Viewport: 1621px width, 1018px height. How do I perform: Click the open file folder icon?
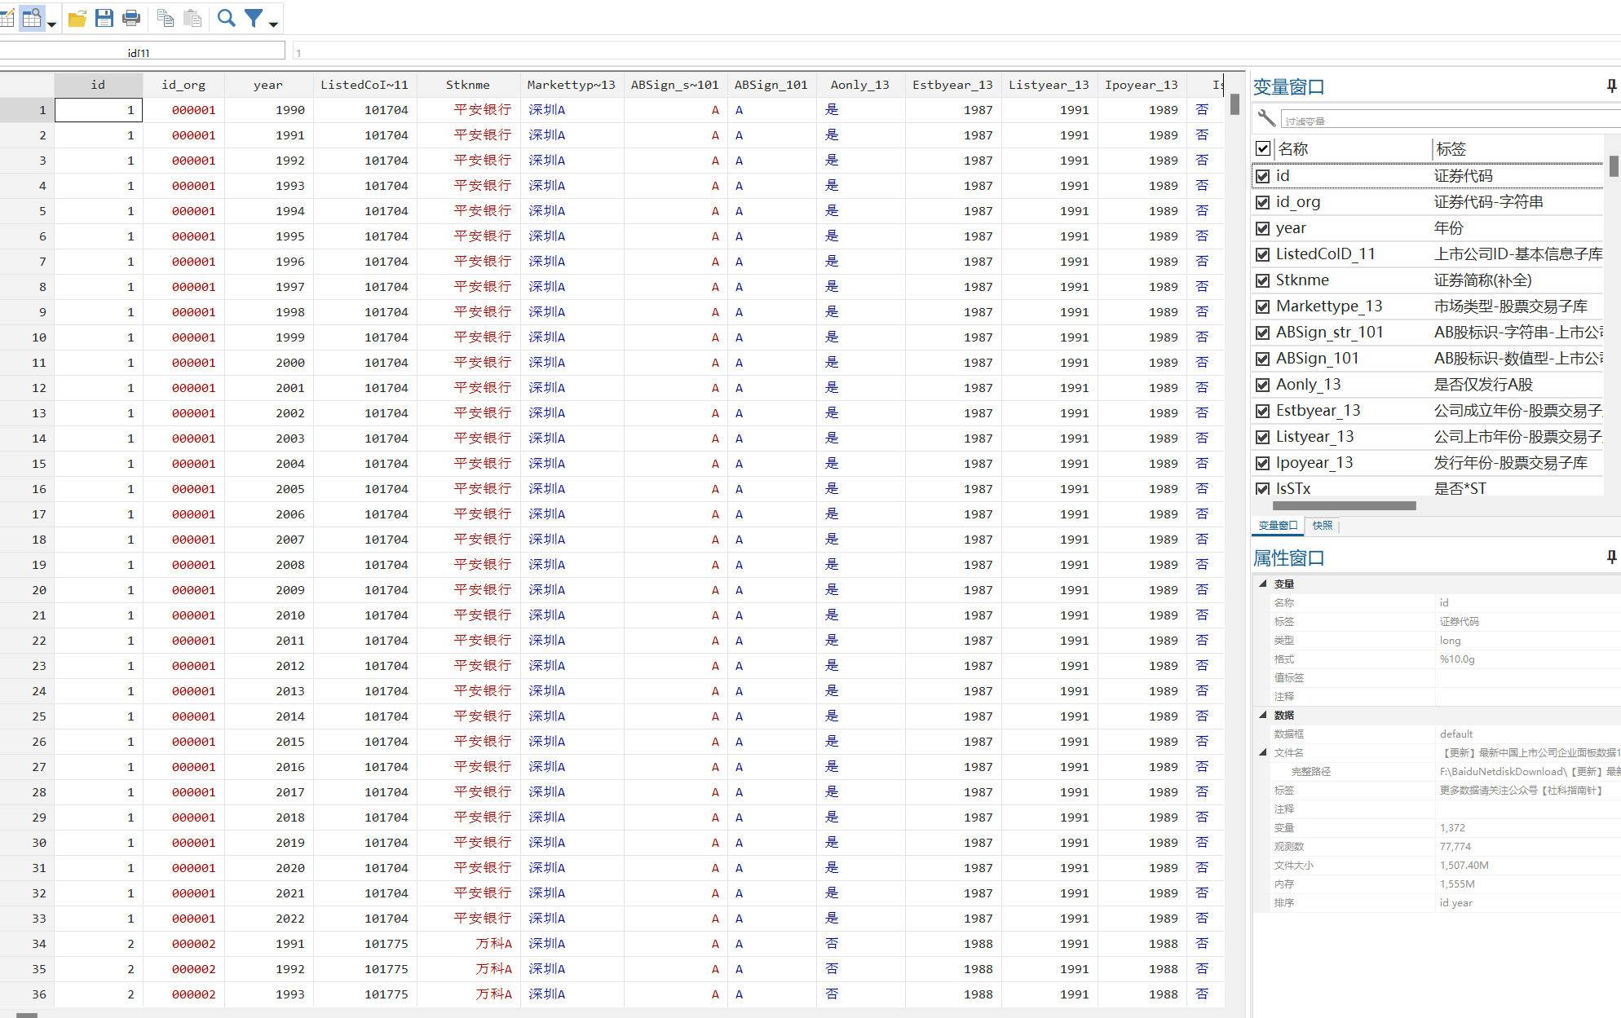point(77,18)
